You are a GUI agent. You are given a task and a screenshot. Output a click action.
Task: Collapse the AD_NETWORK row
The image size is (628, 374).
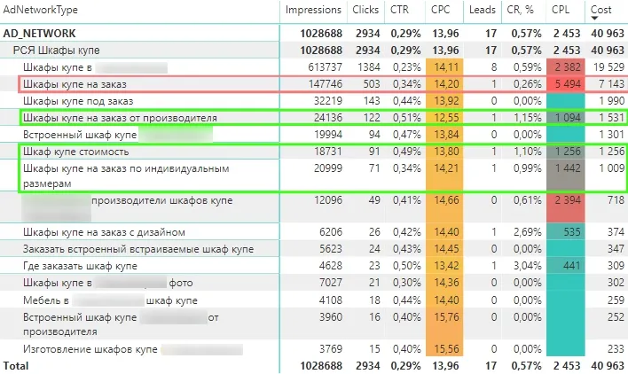point(39,33)
